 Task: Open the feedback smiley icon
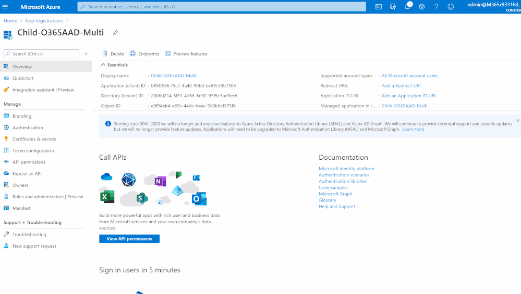[x=451, y=7]
